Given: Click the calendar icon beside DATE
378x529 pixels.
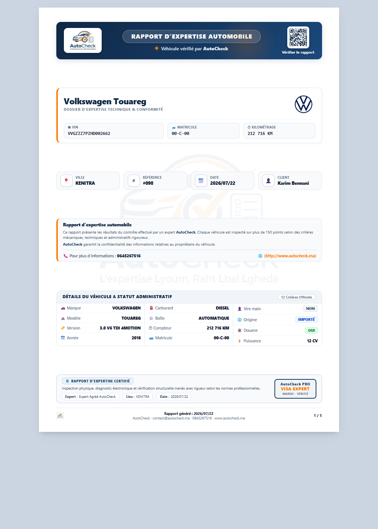Looking at the screenshot, I should 201,181.
